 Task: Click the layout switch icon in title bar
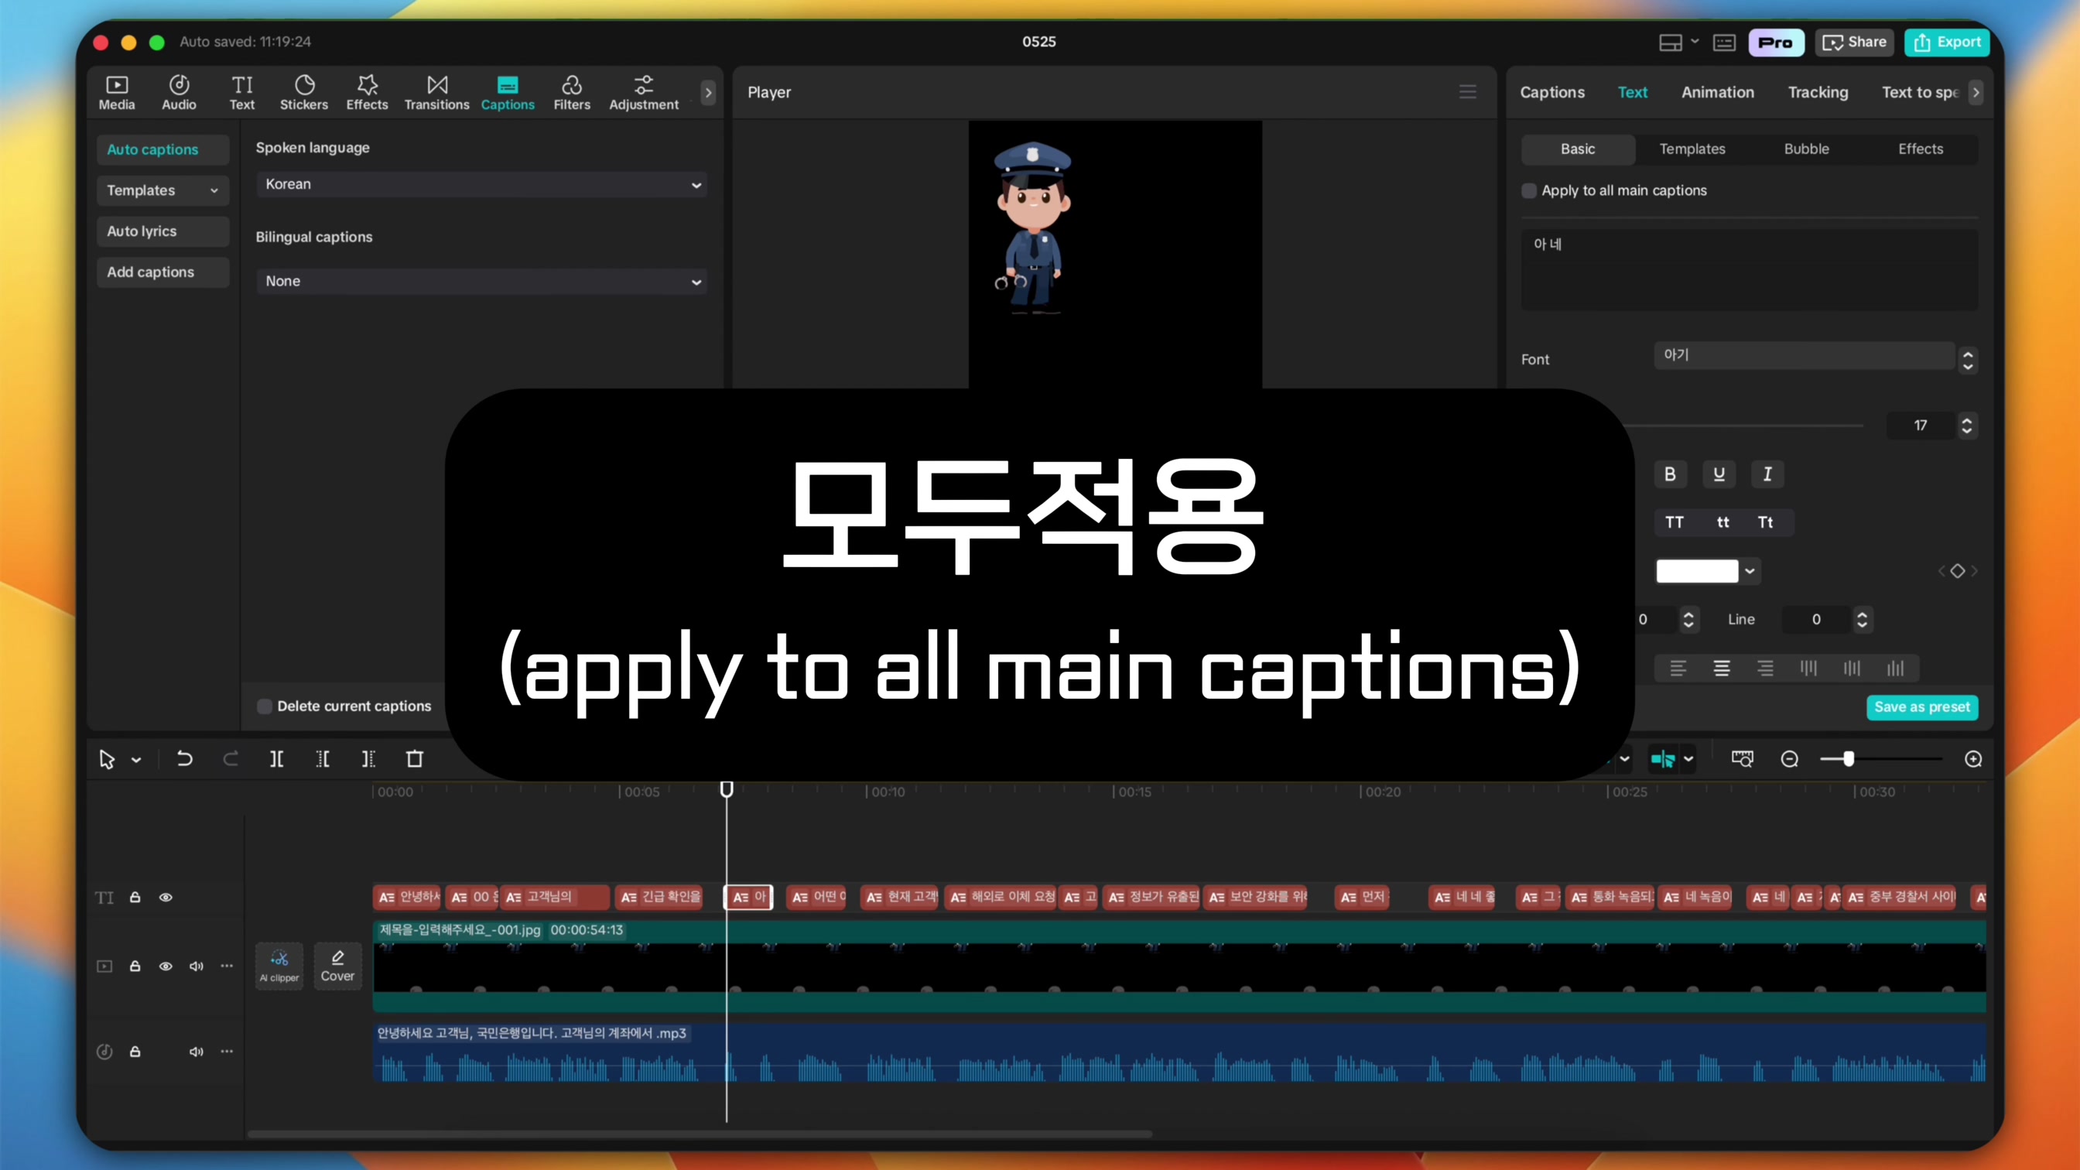tap(1671, 43)
